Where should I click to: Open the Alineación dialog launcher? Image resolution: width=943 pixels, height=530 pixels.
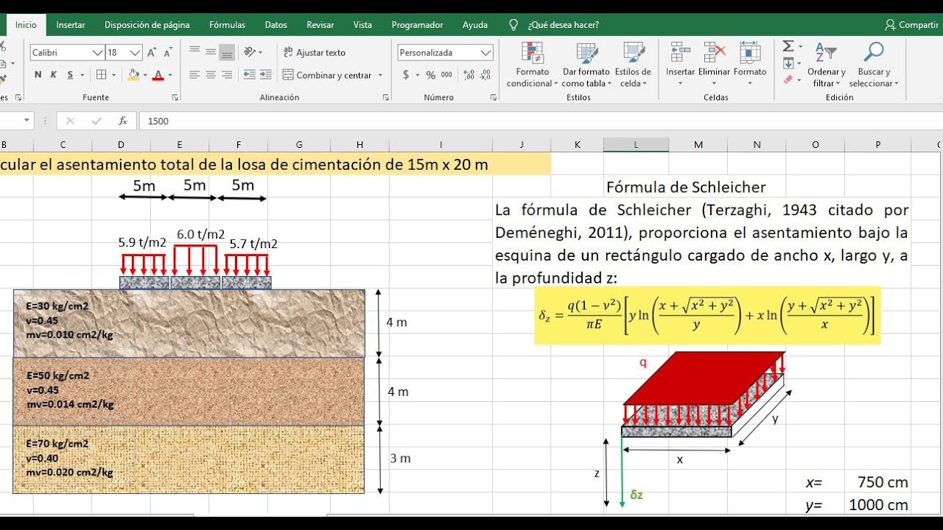pyautogui.click(x=386, y=97)
